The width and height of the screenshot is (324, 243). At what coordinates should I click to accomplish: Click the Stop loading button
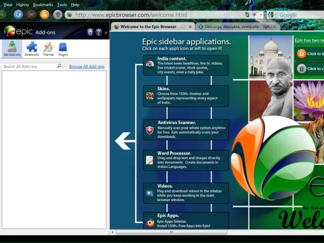(32, 15)
